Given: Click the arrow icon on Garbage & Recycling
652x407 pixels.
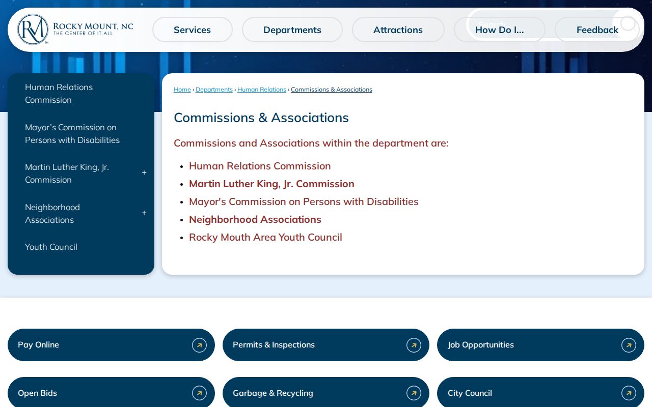Looking at the screenshot, I should tap(414, 393).
